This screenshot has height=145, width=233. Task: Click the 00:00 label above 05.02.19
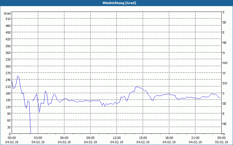pyautogui.click(x=221, y=138)
